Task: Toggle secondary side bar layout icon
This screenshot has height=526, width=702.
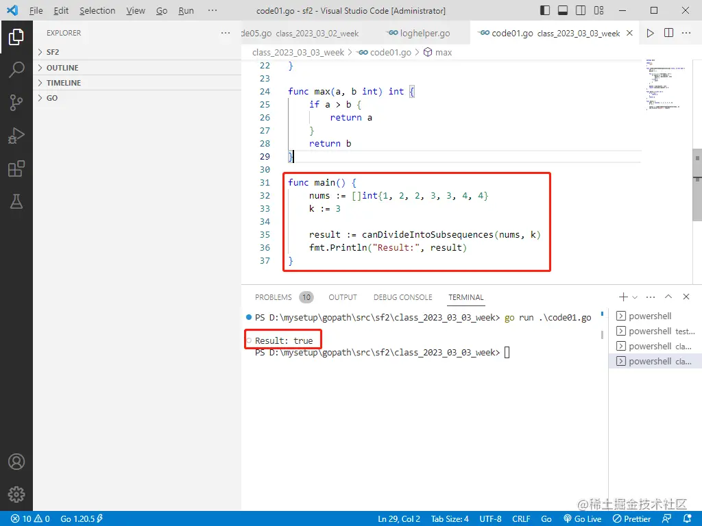Action: click(581, 10)
